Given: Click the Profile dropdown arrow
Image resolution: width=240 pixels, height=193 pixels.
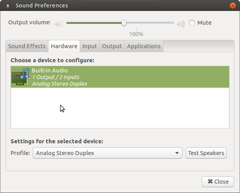Looking at the screenshot, I should point(177,153).
